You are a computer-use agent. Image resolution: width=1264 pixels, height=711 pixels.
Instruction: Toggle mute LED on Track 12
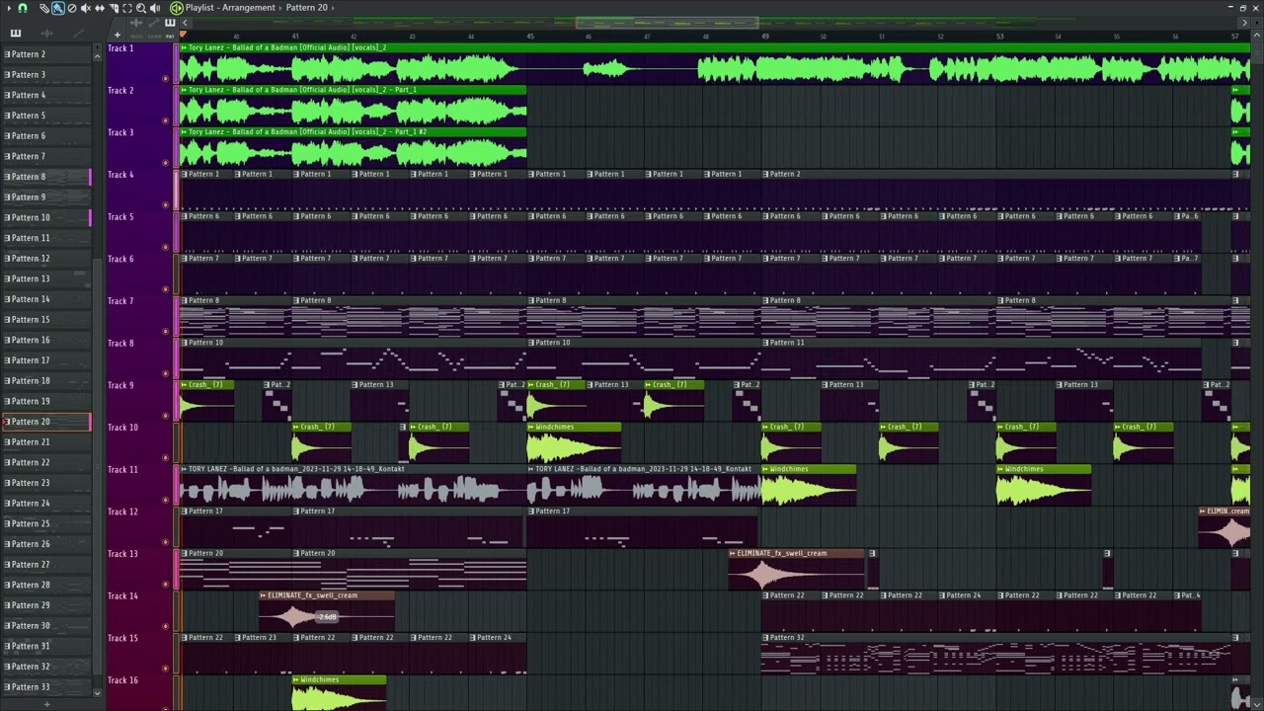(x=166, y=541)
